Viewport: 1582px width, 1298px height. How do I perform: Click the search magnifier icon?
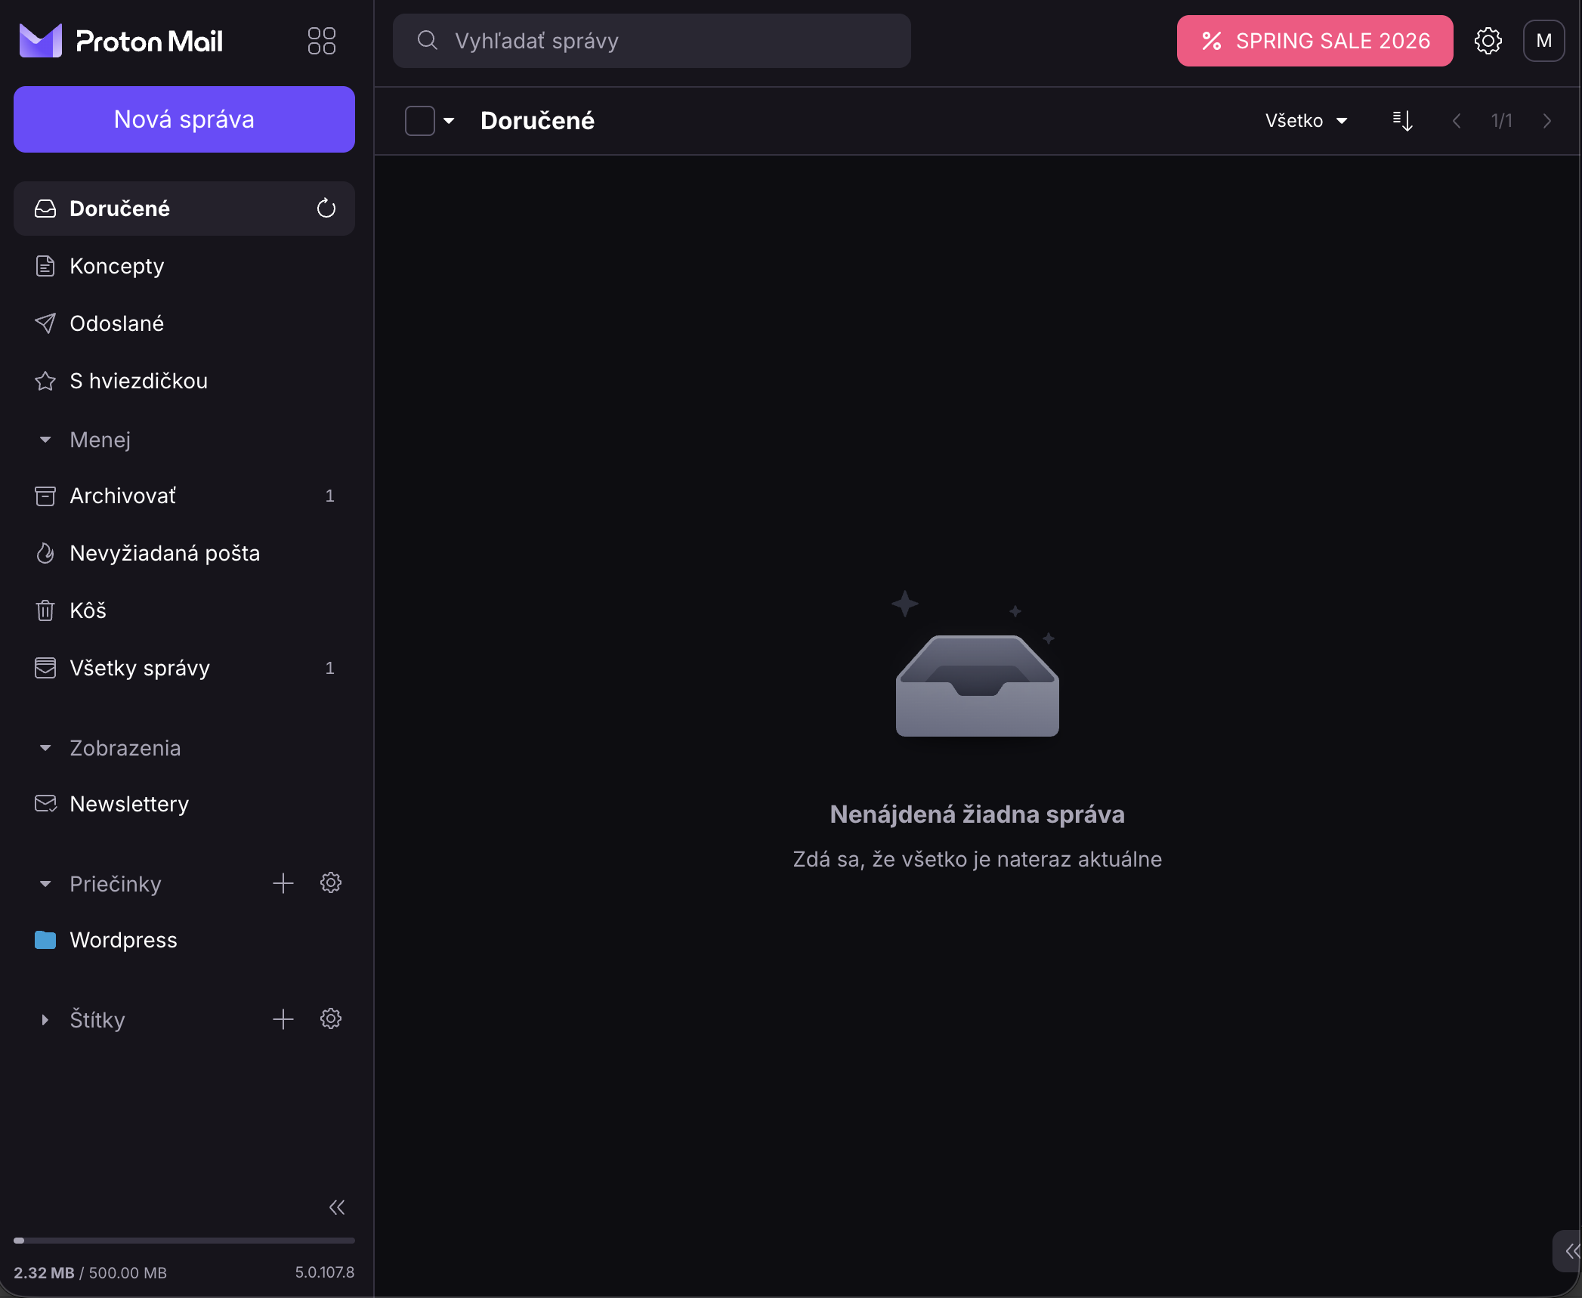click(428, 40)
